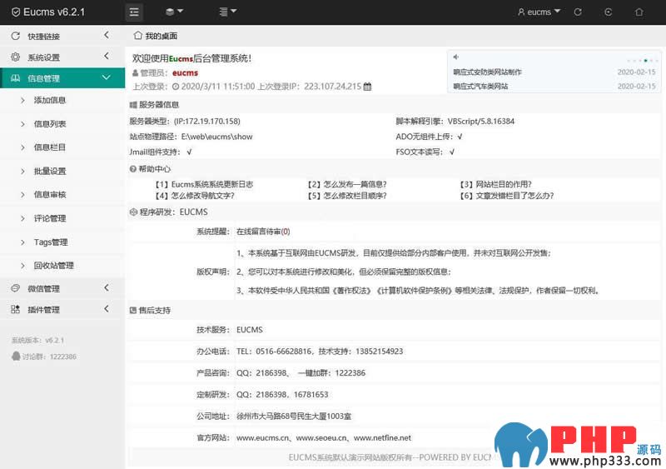The height and width of the screenshot is (469, 666).
Task: Click the calendar icon after login IP
Action: point(368,87)
